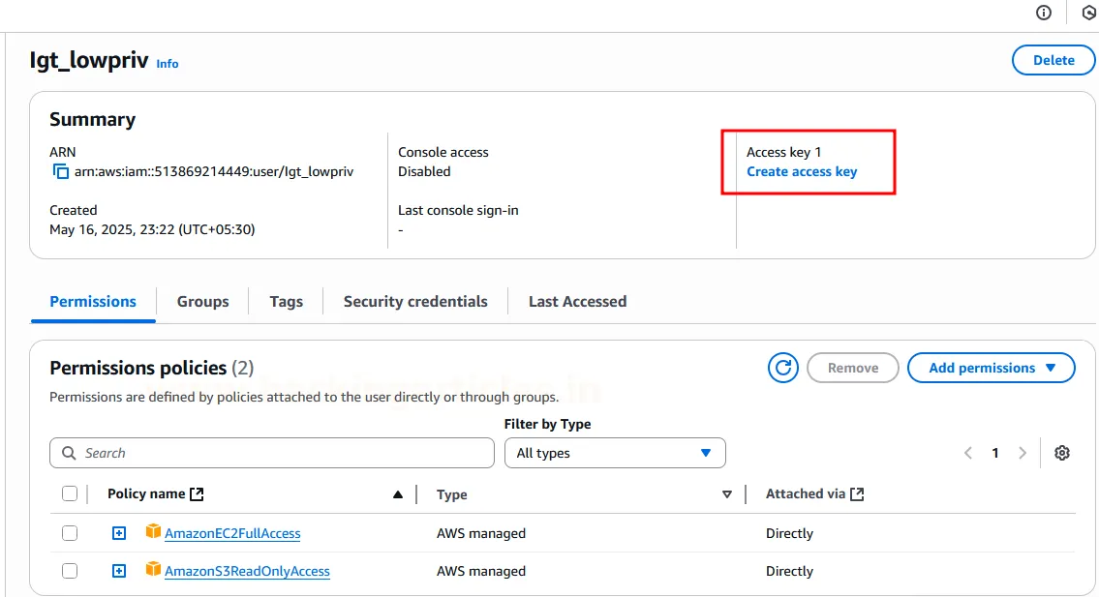Open the Filter by Type dropdown
Viewport: 1099px width, 597px height.
[x=615, y=453]
